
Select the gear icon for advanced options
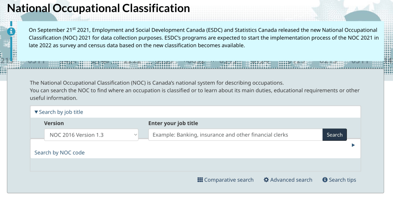(x=267, y=180)
